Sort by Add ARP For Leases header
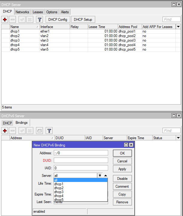 coord(159,27)
